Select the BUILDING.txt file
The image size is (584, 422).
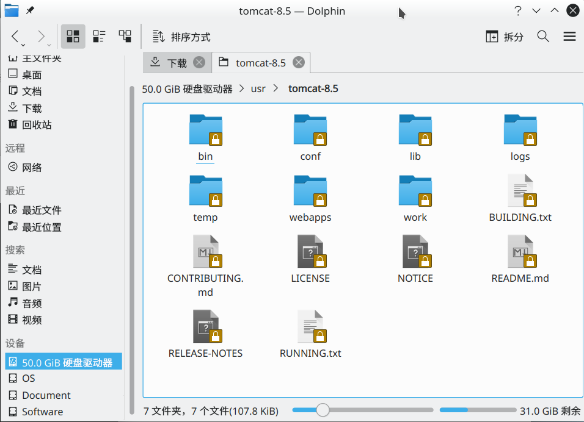click(520, 199)
